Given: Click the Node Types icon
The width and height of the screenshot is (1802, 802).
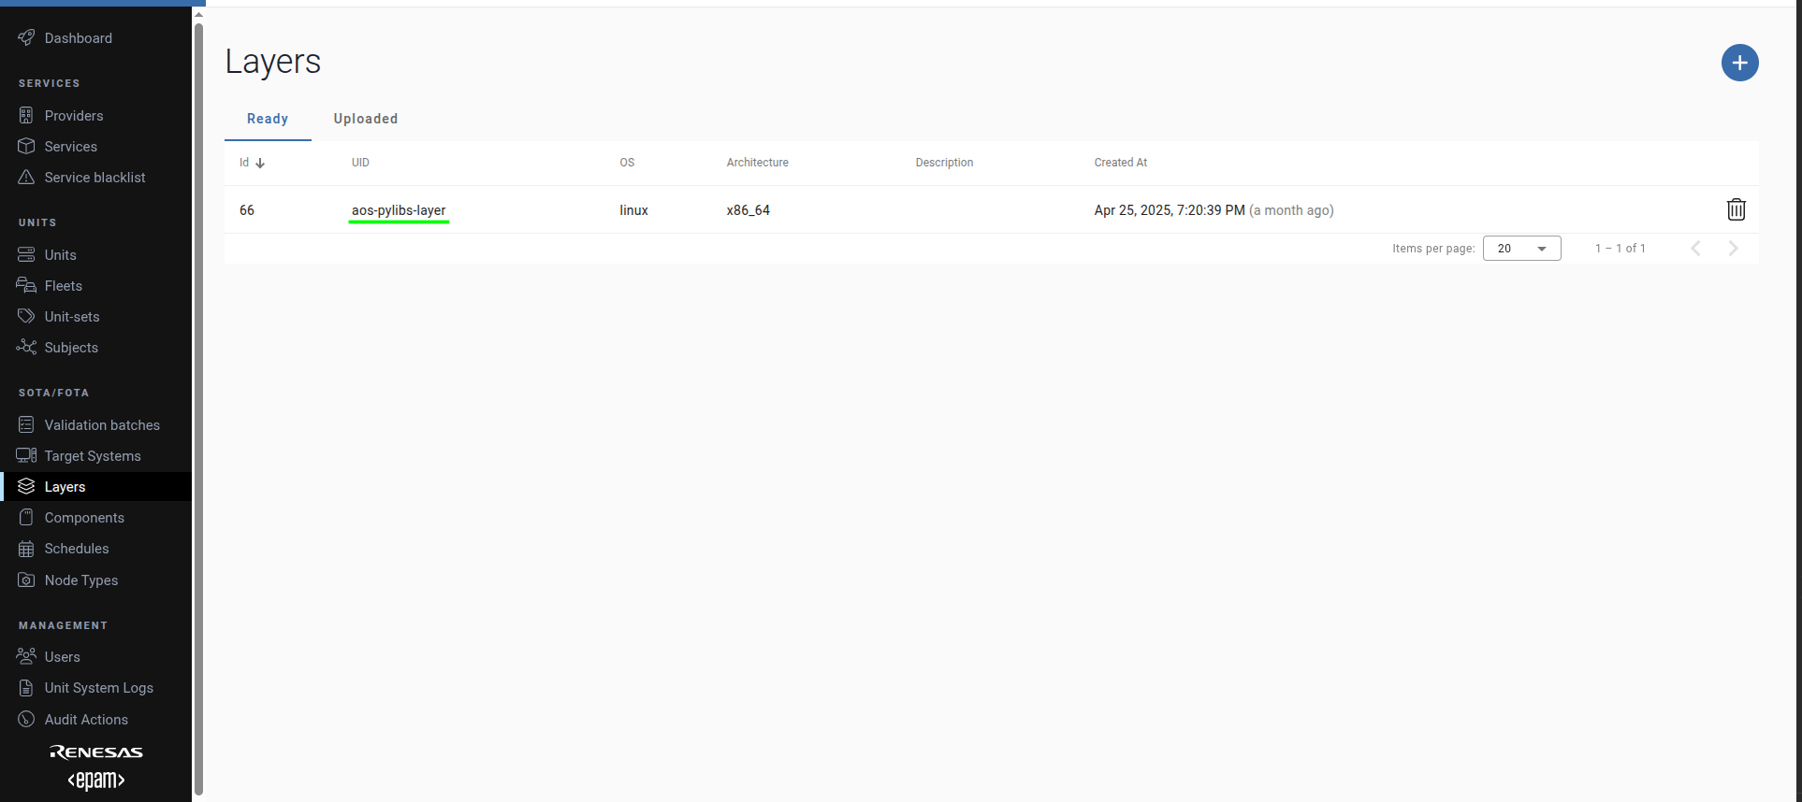Looking at the screenshot, I should coord(26,580).
